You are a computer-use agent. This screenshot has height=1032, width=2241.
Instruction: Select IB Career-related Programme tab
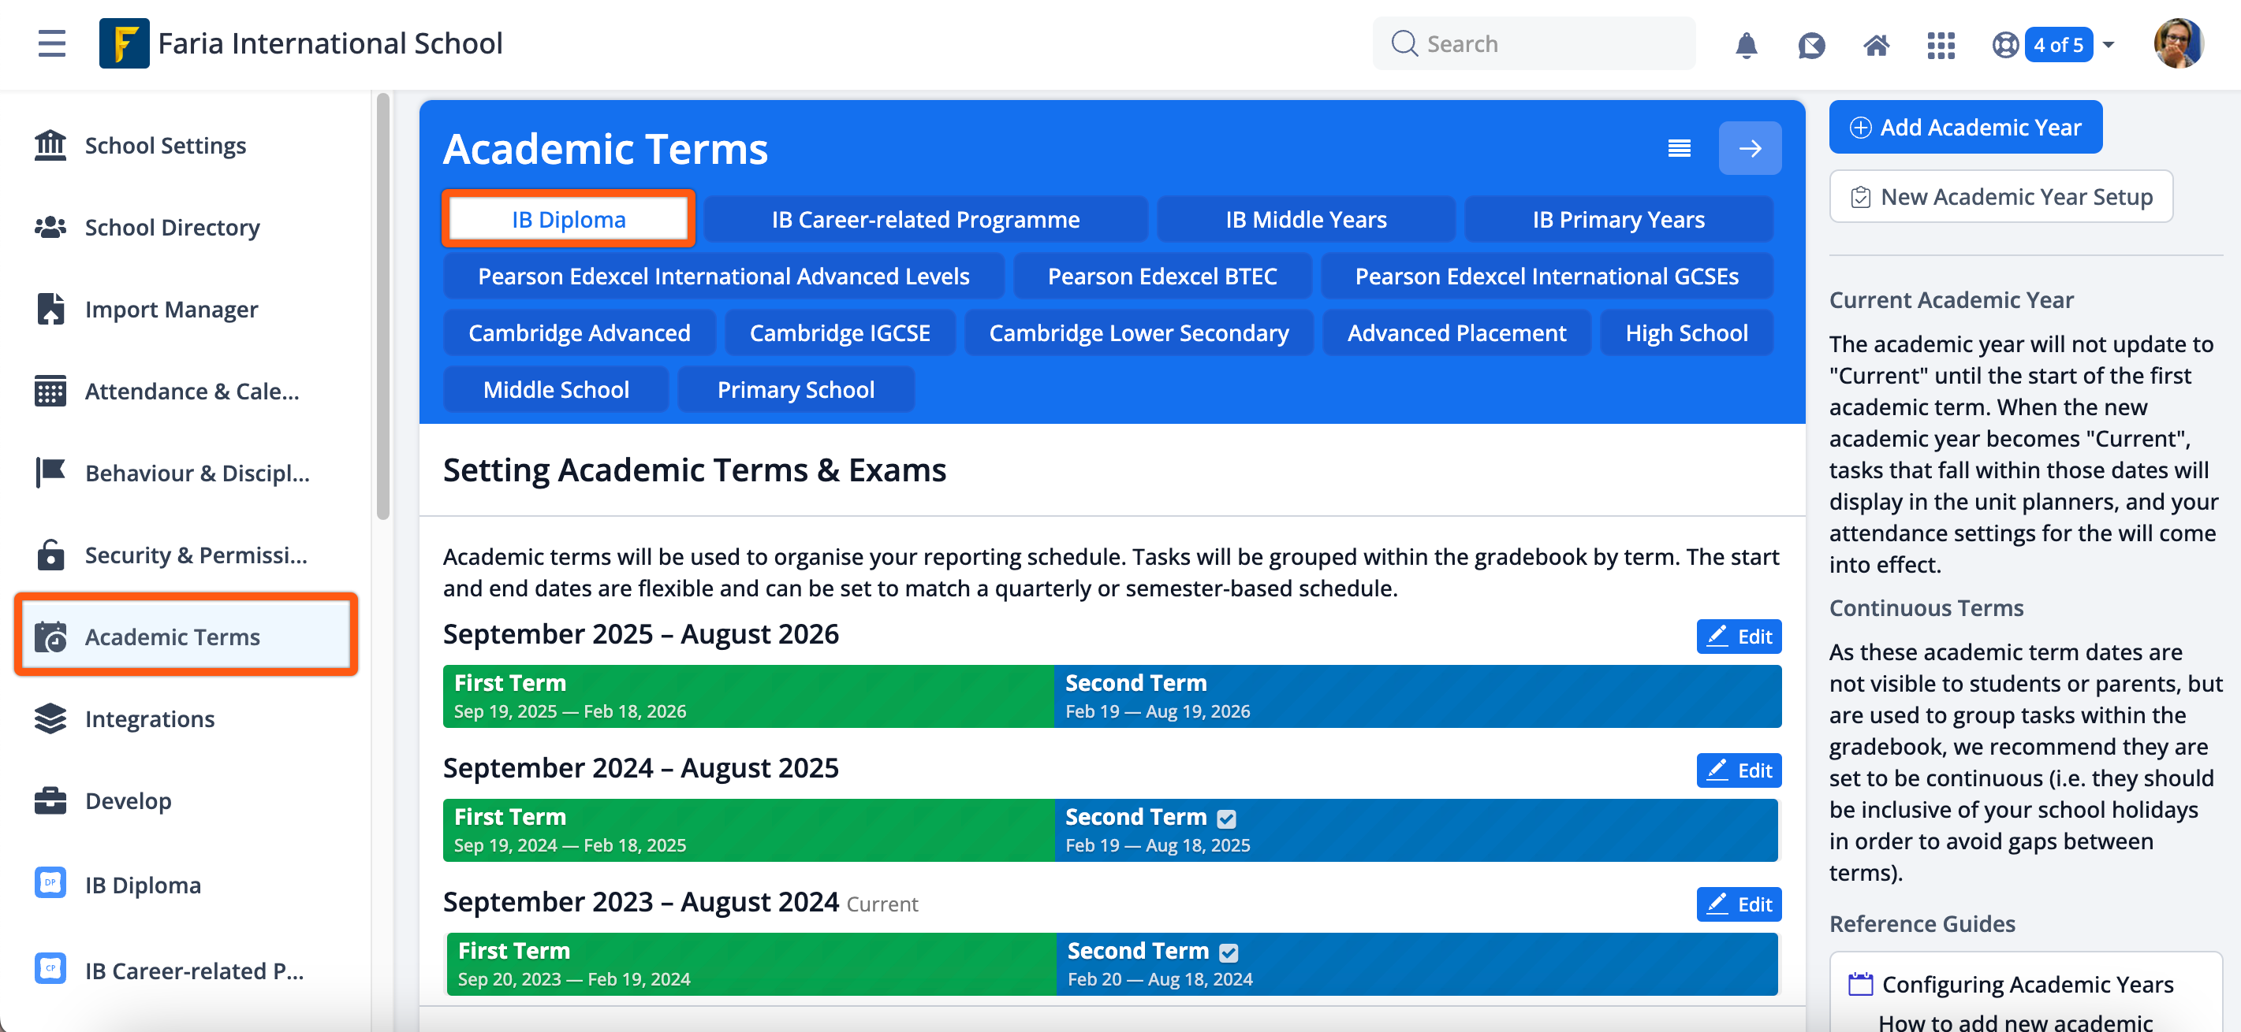pyautogui.click(x=925, y=219)
